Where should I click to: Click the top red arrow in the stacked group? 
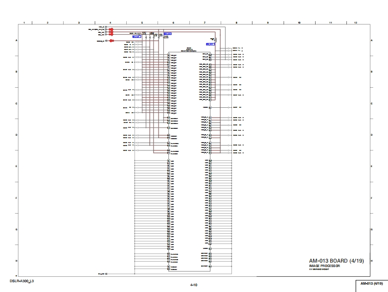pos(111,29)
